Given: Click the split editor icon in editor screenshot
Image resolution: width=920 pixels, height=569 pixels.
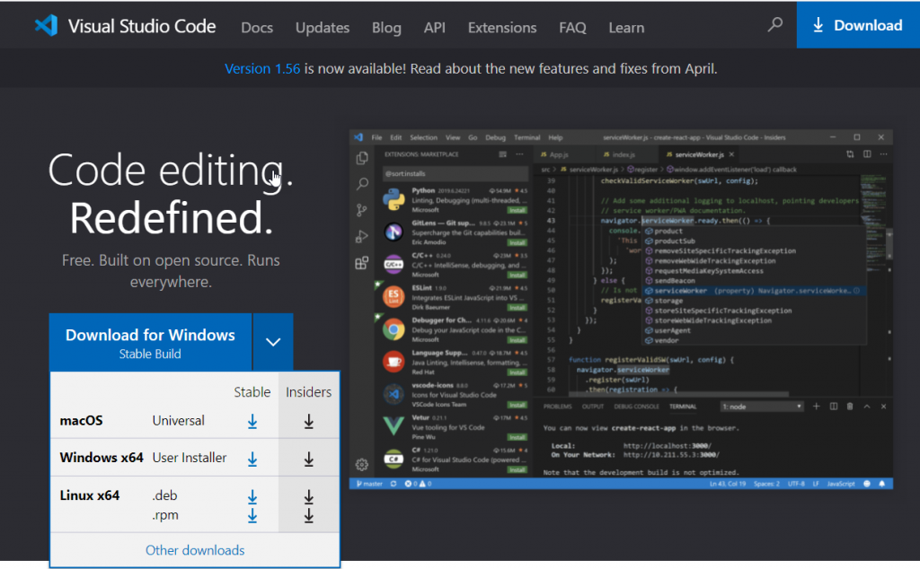Looking at the screenshot, I should click(x=867, y=154).
